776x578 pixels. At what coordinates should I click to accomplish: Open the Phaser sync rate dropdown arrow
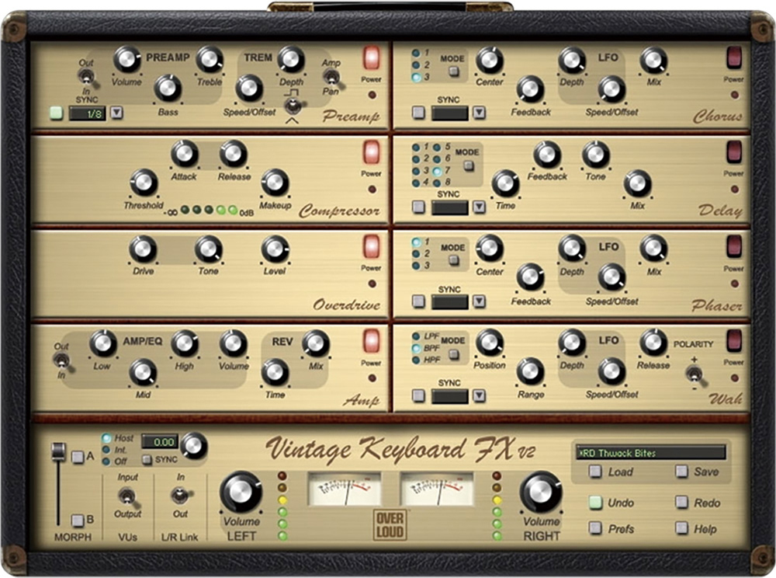[479, 301]
